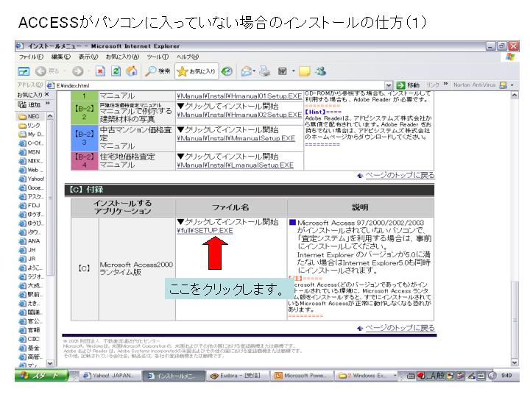Viewport: 530px width, 397px height.
Task: Open the ヘルプ(H) menu
Action: click(x=188, y=57)
